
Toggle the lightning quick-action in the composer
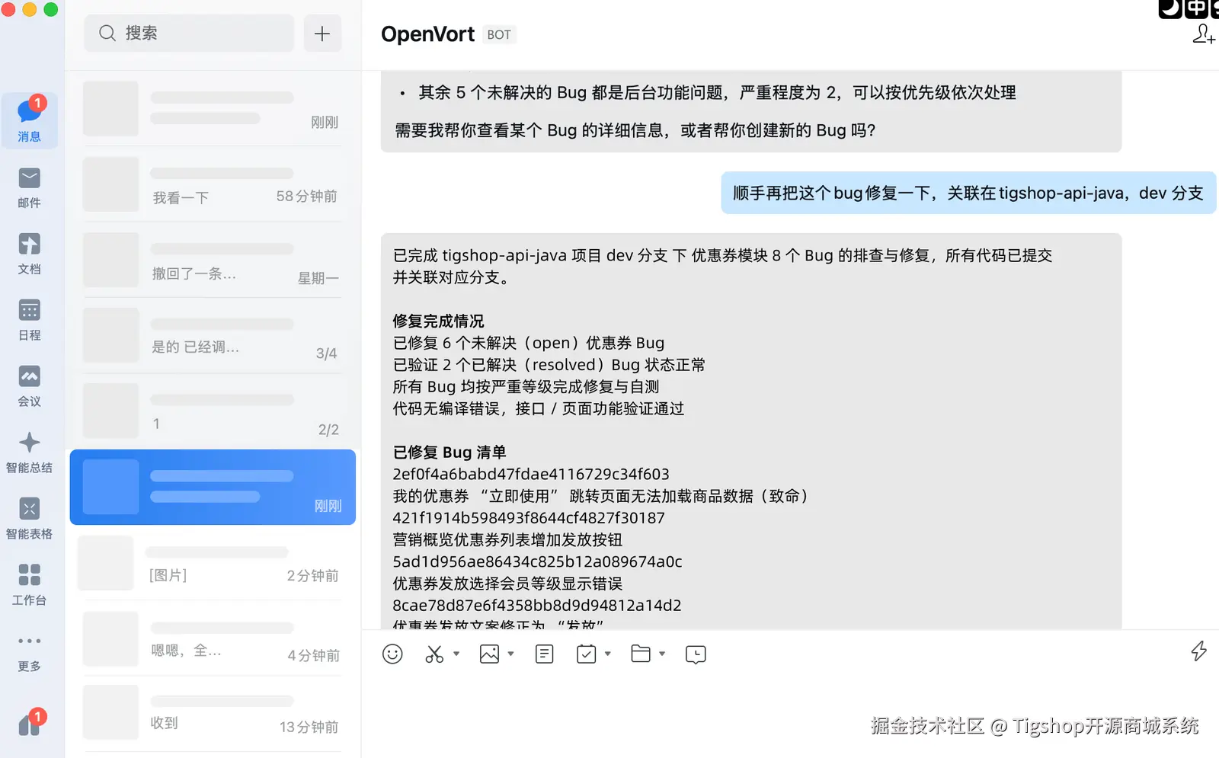pos(1199,651)
